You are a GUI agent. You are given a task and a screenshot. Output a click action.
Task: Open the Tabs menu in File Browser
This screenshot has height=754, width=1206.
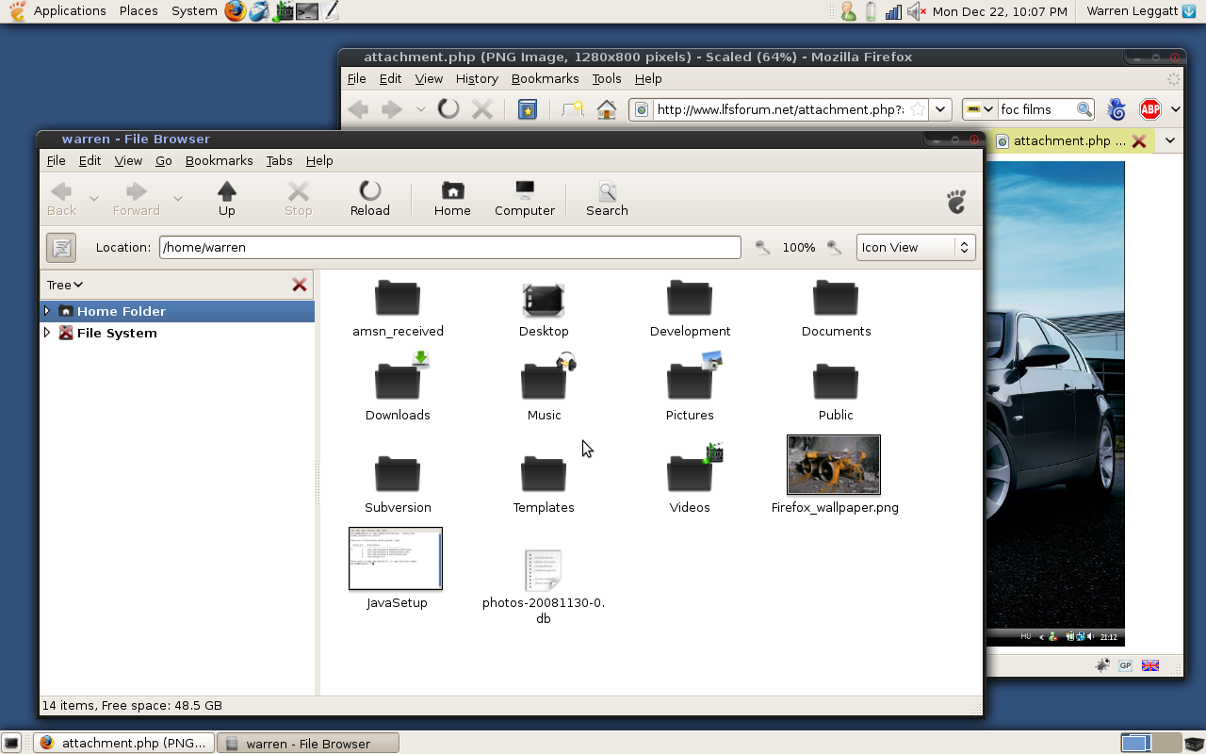point(280,160)
